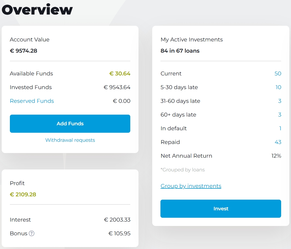Click the Bonus help question mark icon
The image size is (291, 249).
pos(32,233)
